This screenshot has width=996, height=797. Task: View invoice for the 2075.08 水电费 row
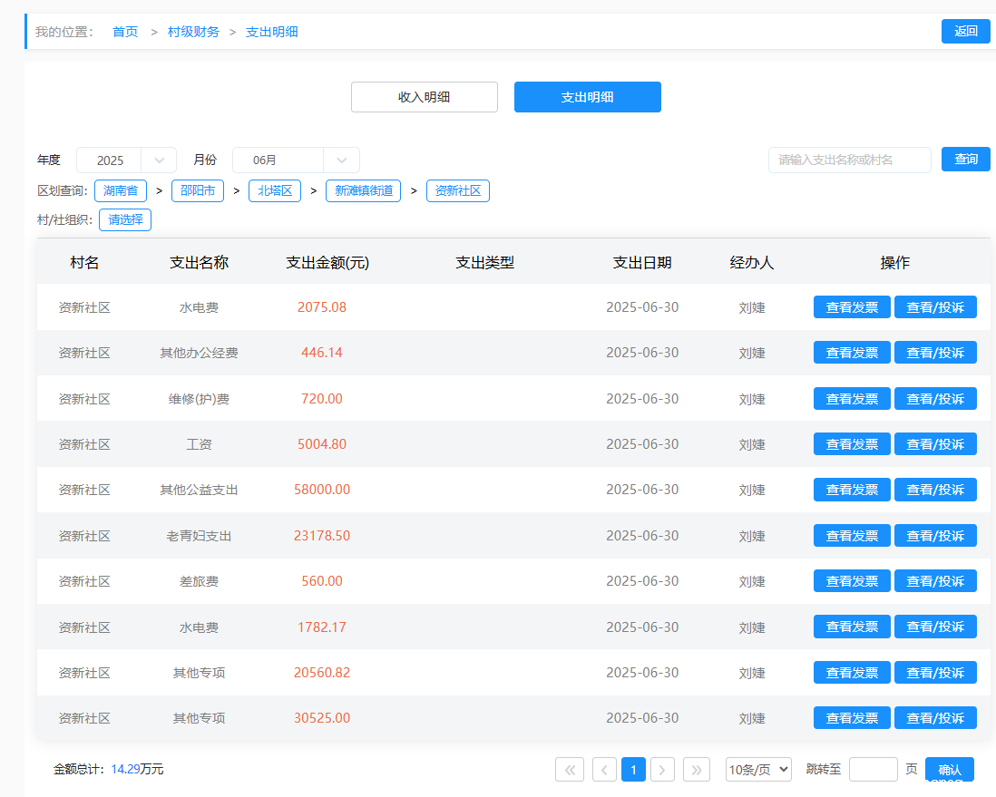coord(852,307)
